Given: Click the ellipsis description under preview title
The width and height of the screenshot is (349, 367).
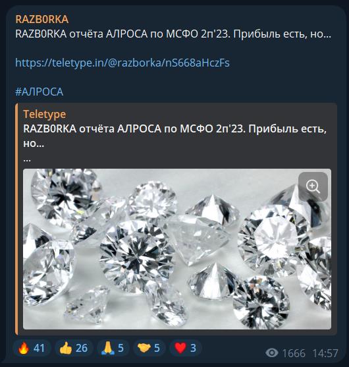Looking at the screenshot, I should (x=27, y=160).
